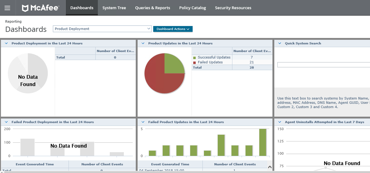
Task: Click Number of Client Events header in Failed Product Updates
Action: [x=235, y=164]
